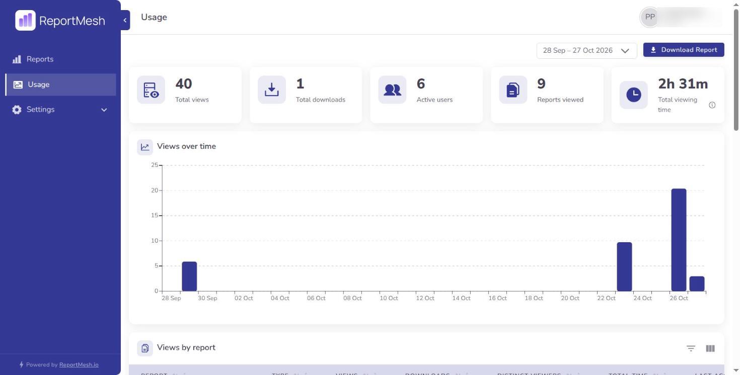Viewport: 740px width, 375px height.
Task: Click the chart bar near 29 Sep
Action: click(189, 276)
